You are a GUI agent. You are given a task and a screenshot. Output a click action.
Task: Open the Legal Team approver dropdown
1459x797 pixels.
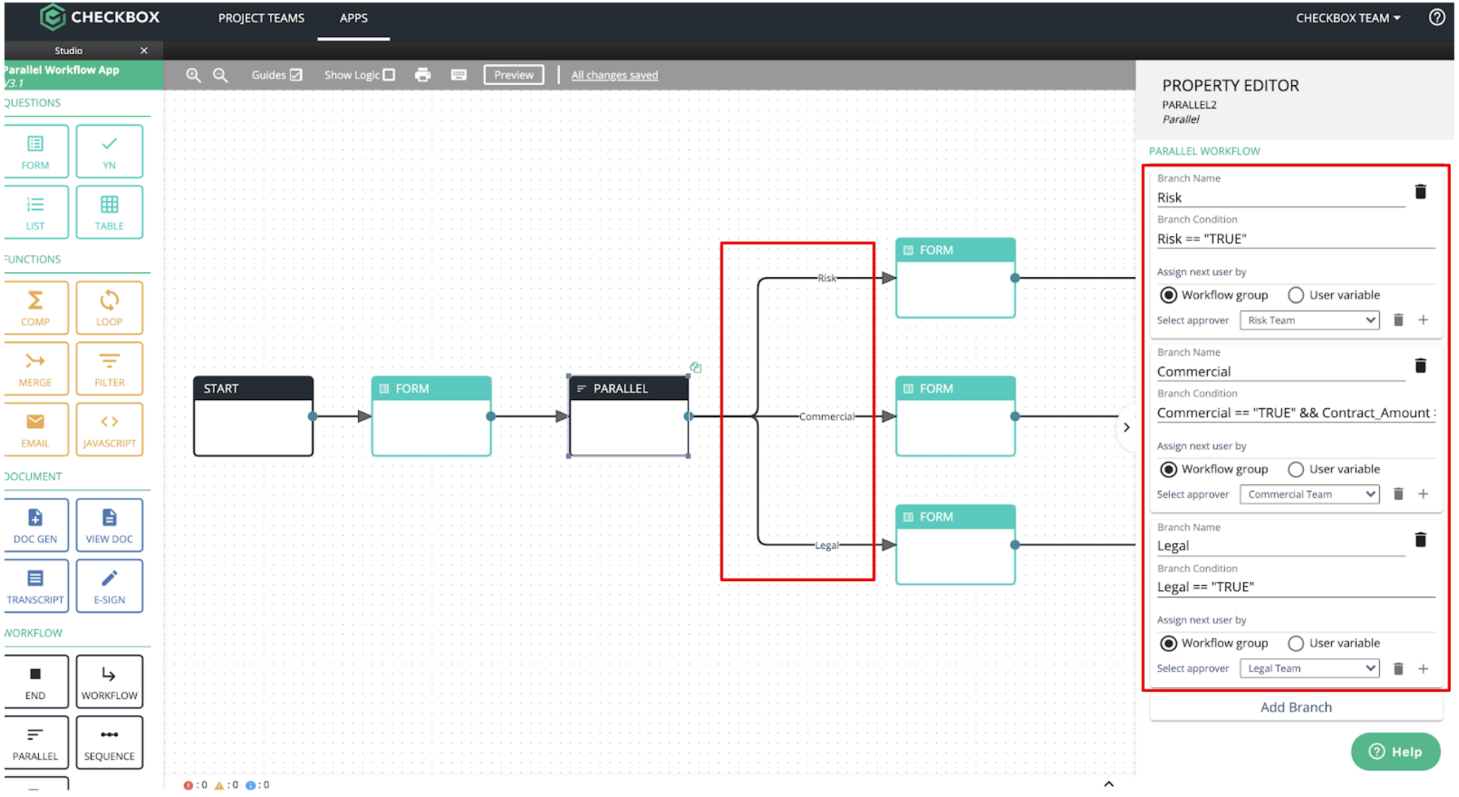coord(1309,668)
